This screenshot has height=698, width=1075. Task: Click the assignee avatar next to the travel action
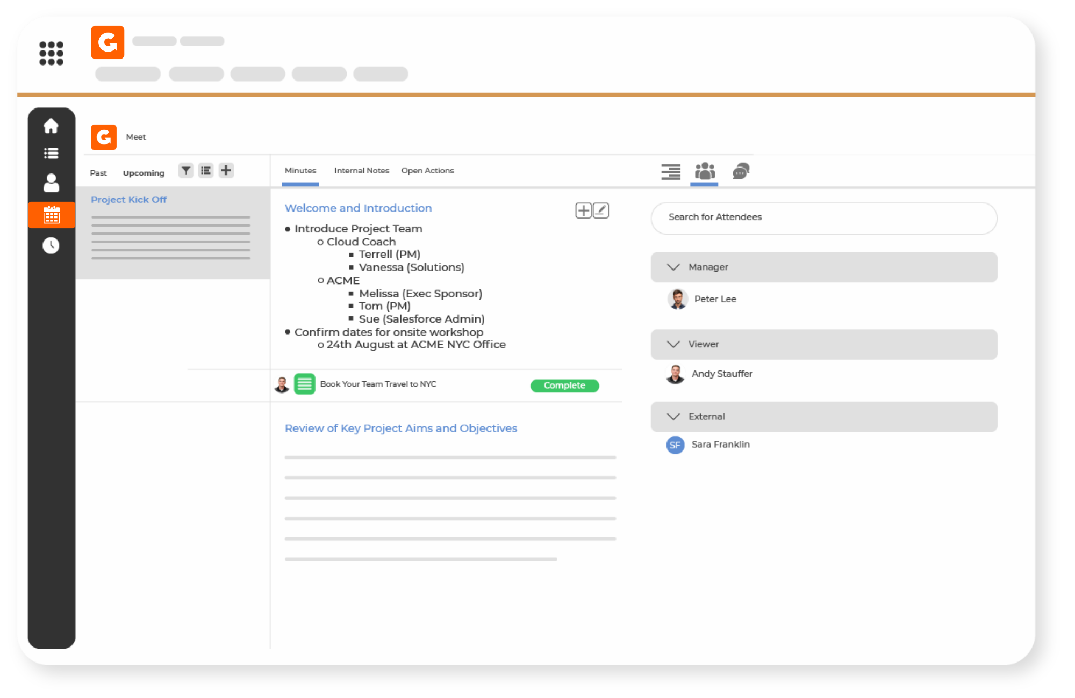pos(282,384)
